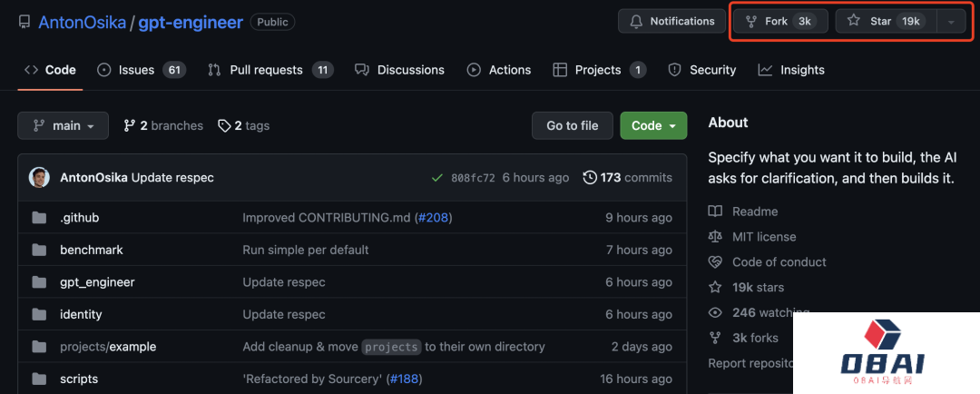Image resolution: width=980 pixels, height=394 pixels.
Task: View the 2 branches link
Action: click(x=163, y=126)
